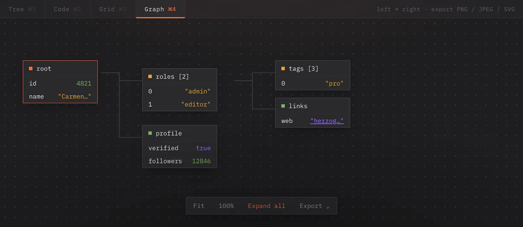Image resolution: width=523 pixels, height=227 pixels.
Task: Click the Fit button in bottom toolbar
Action: click(199, 206)
